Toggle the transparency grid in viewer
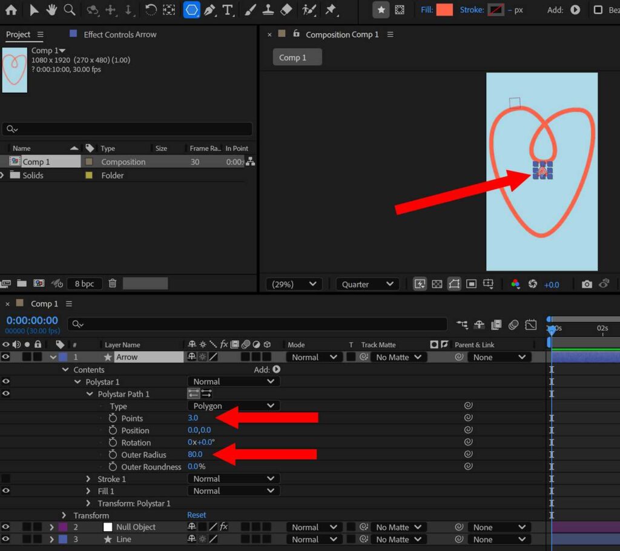 tap(437, 284)
